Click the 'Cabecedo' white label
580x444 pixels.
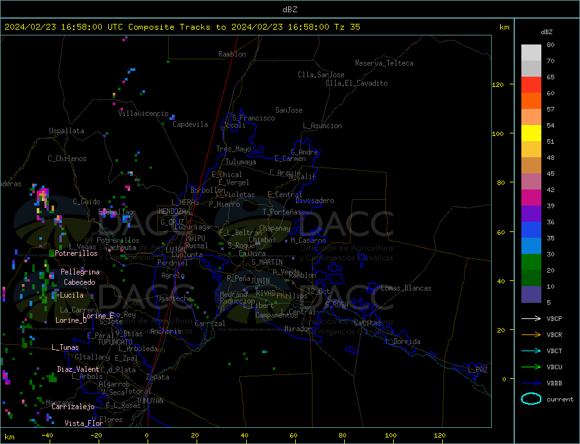pyautogui.click(x=79, y=283)
